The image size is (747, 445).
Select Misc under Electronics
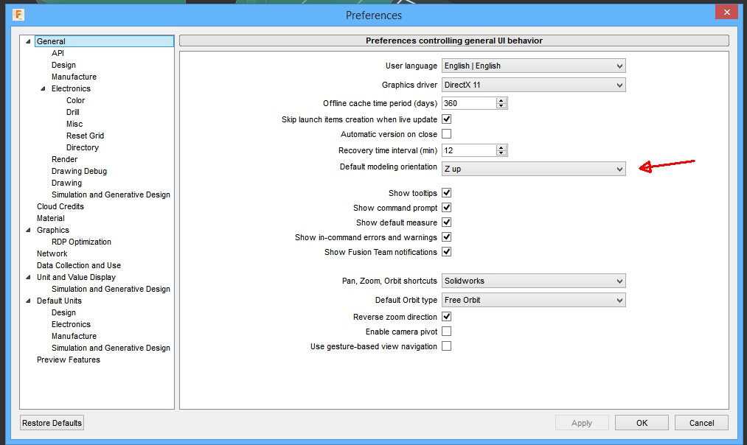pyautogui.click(x=74, y=124)
